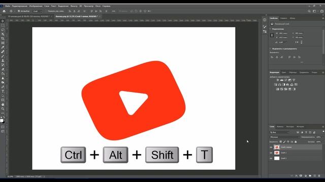Flip horizontally in the Properties panel
Viewport: 325px width, 182px height.
click(x=297, y=42)
